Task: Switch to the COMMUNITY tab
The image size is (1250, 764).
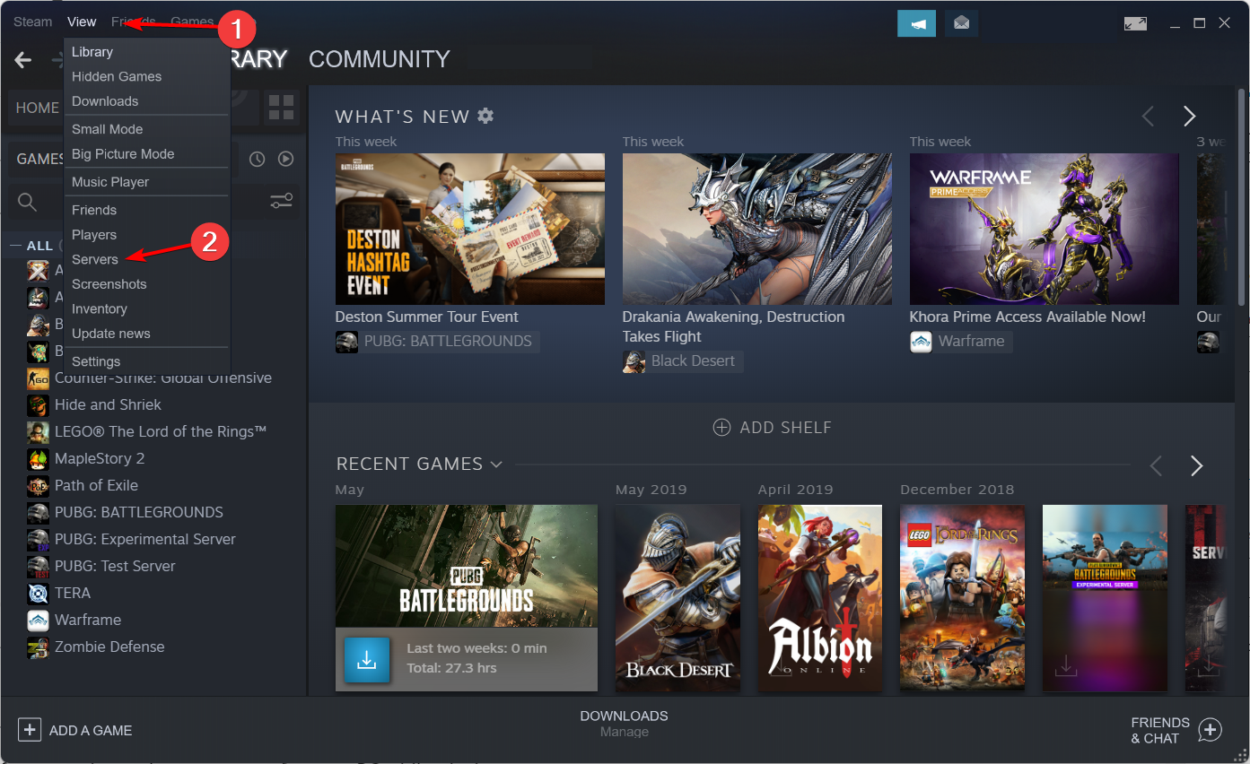Action: pos(379,58)
